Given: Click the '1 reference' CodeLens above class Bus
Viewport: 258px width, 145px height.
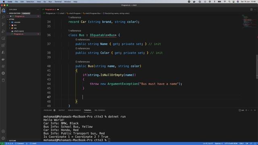Looking at the screenshot, I should coord(75,31).
